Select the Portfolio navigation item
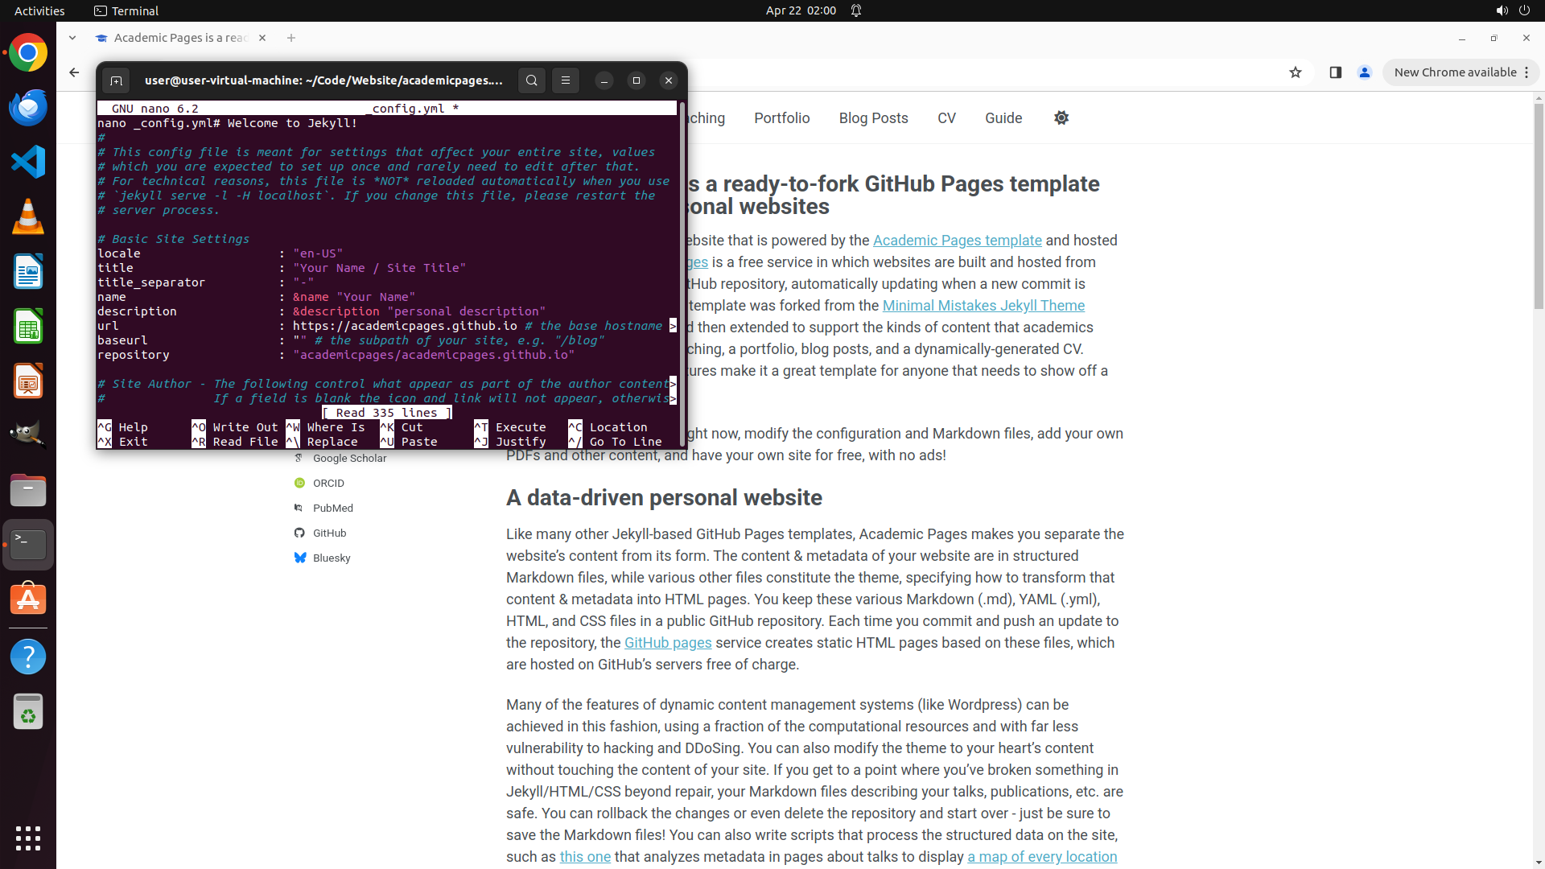Image resolution: width=1545 pixels, height=869 pixels. 781,118
